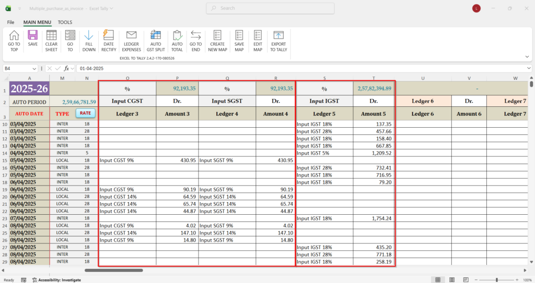535x283 pixels.
Task: Open the user account avatar
Action: (476, 8)
